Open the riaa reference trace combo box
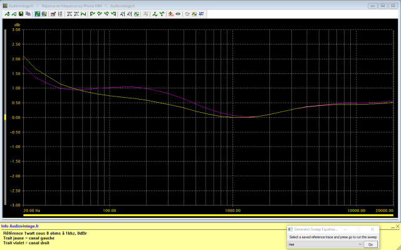 [x=325, y=244]
